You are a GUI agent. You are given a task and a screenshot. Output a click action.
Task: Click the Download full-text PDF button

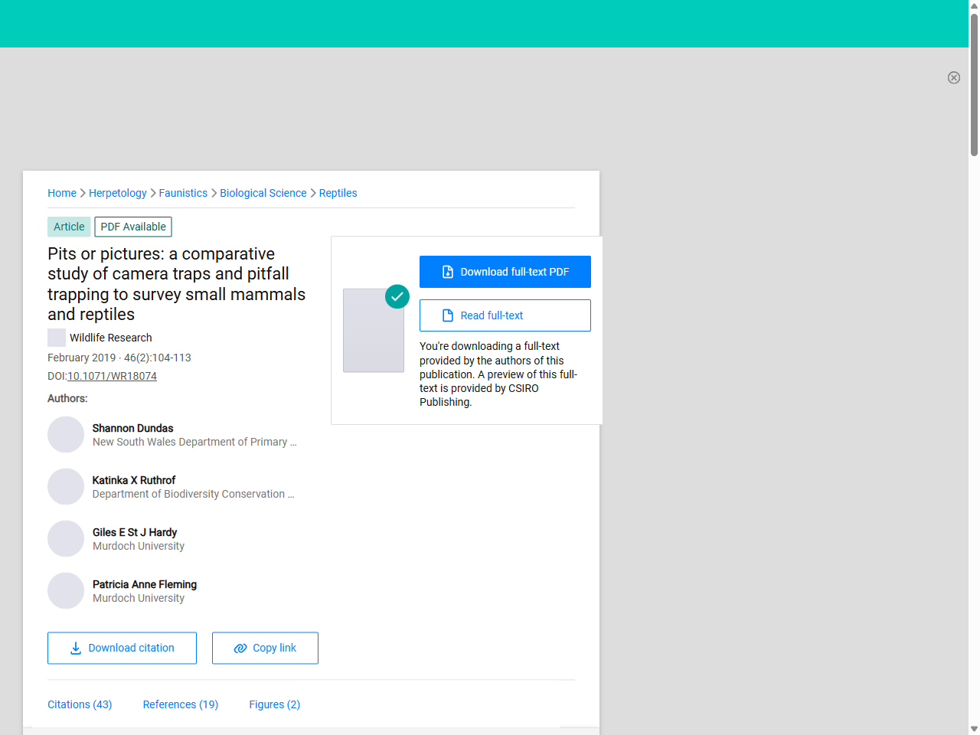pos(505,272)
